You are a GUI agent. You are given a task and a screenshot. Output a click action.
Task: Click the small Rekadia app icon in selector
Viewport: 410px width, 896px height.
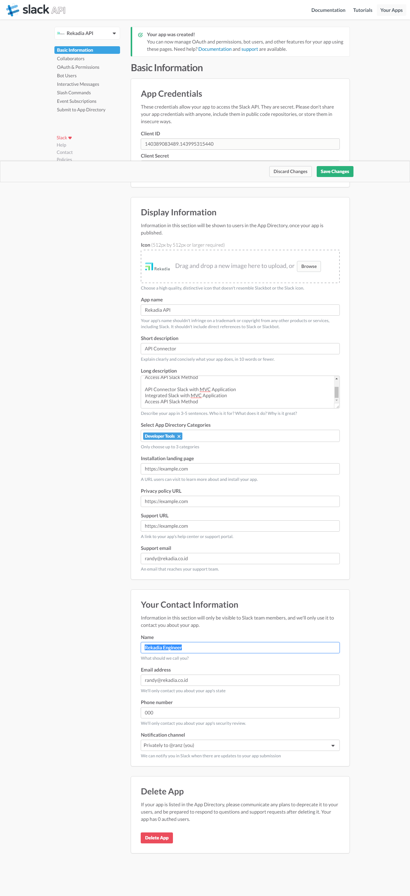point(61,33)
